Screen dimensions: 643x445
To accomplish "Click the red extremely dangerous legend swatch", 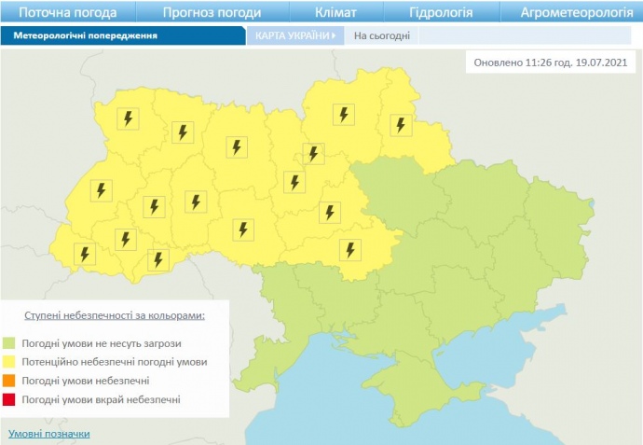I will pyautogui.click(x=9, y=399).
